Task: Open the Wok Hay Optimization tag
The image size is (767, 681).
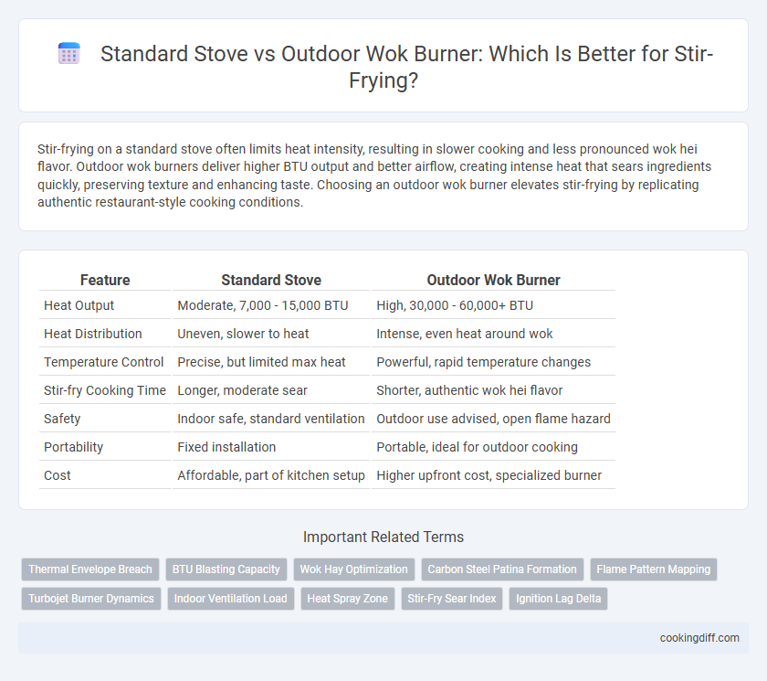Action: tap(353, 569)
